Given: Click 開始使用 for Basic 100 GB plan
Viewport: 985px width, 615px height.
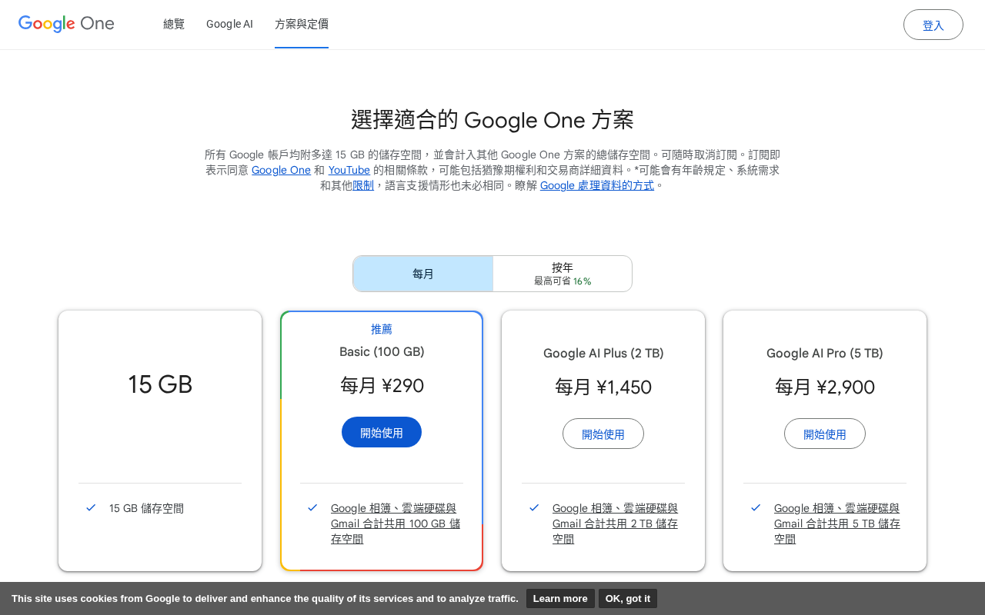Looking at the screenshot, I should (382, 432).
